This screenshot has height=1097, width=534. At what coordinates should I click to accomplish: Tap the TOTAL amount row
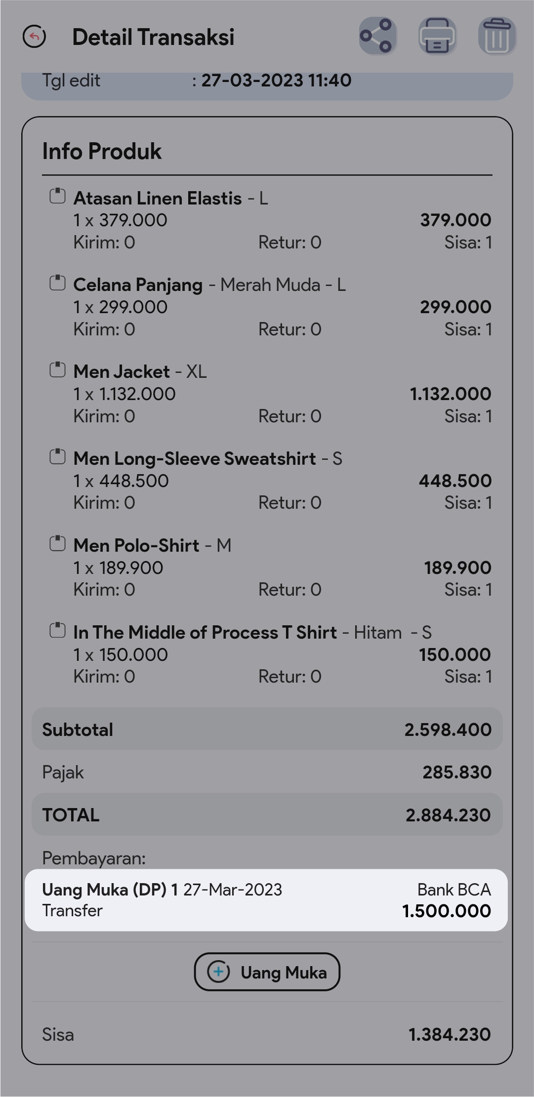tap(267, 815)
